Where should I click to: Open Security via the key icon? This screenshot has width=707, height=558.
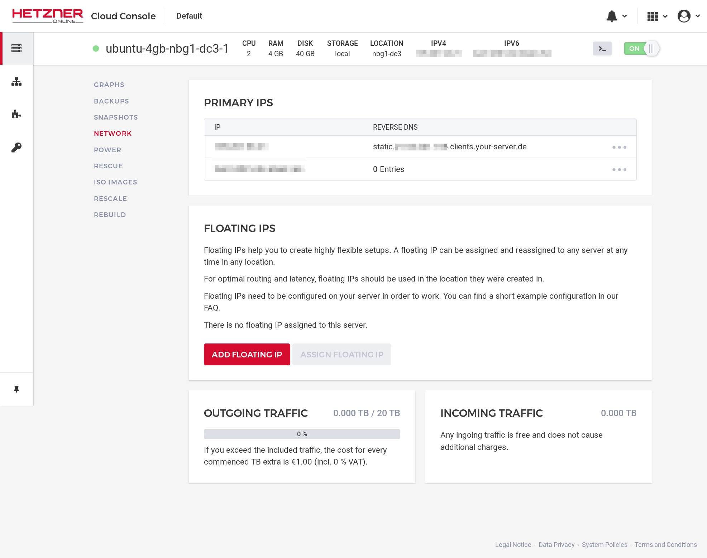pos(16,147)
